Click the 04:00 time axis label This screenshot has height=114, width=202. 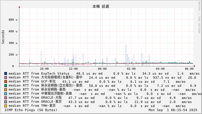160,69
